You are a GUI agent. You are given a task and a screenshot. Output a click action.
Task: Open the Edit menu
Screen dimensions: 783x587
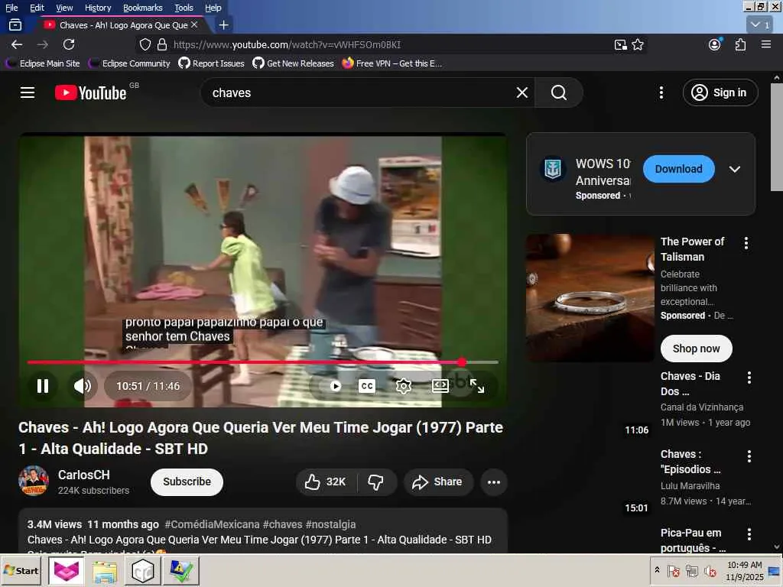(x=37, y=8)
